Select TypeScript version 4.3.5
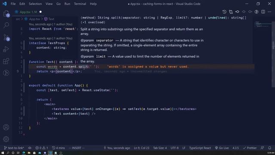275x155 pixels. pos(235,148)
